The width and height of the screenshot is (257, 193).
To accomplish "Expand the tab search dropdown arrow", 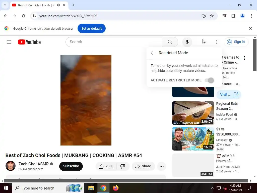I will point(5,5).
